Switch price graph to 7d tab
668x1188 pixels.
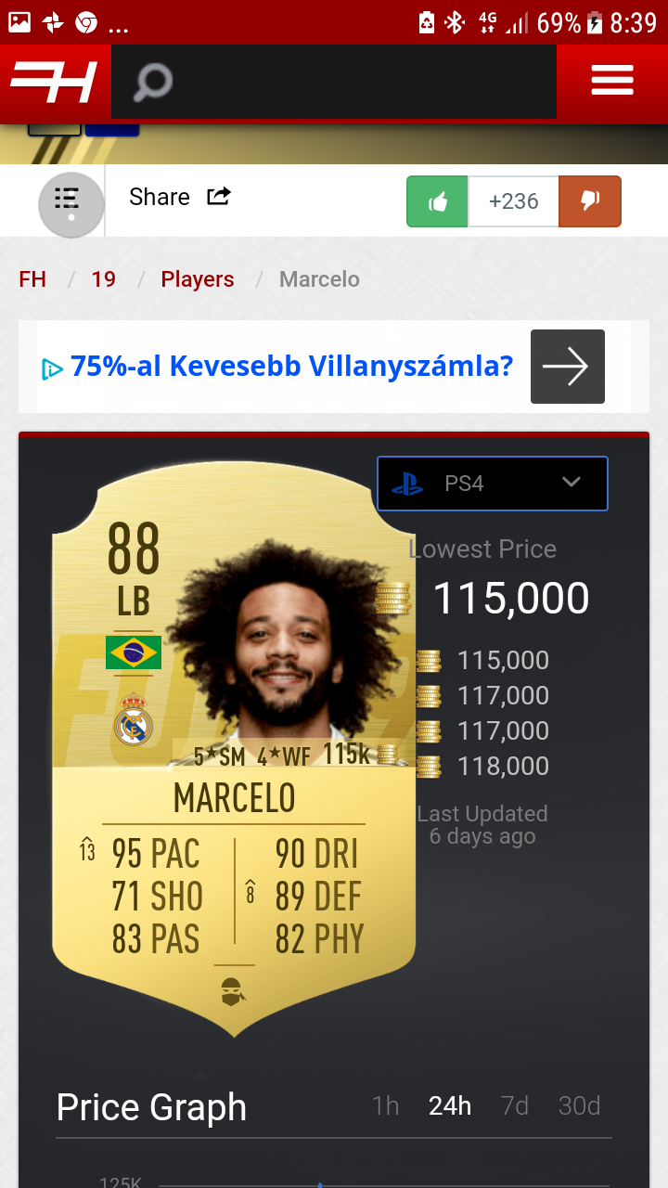pyautogui.click(x=514, y=1105)
